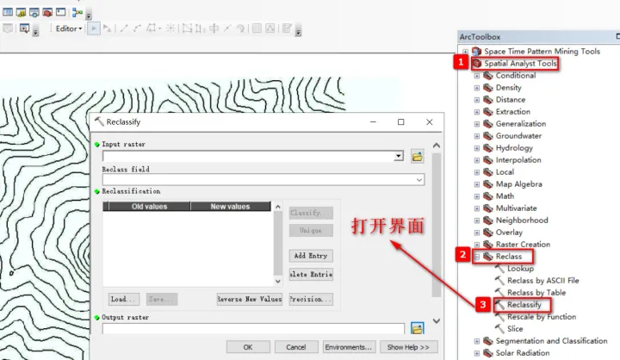Open the Python window icon
This screenshot has height=360, width=620.
click(x=60, y=12)
